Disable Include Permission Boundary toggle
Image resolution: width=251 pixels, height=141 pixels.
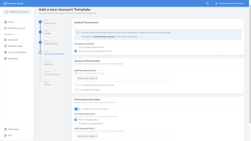(x=77, y=109)
